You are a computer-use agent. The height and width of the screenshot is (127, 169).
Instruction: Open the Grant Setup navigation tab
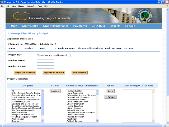coord(30,26)
